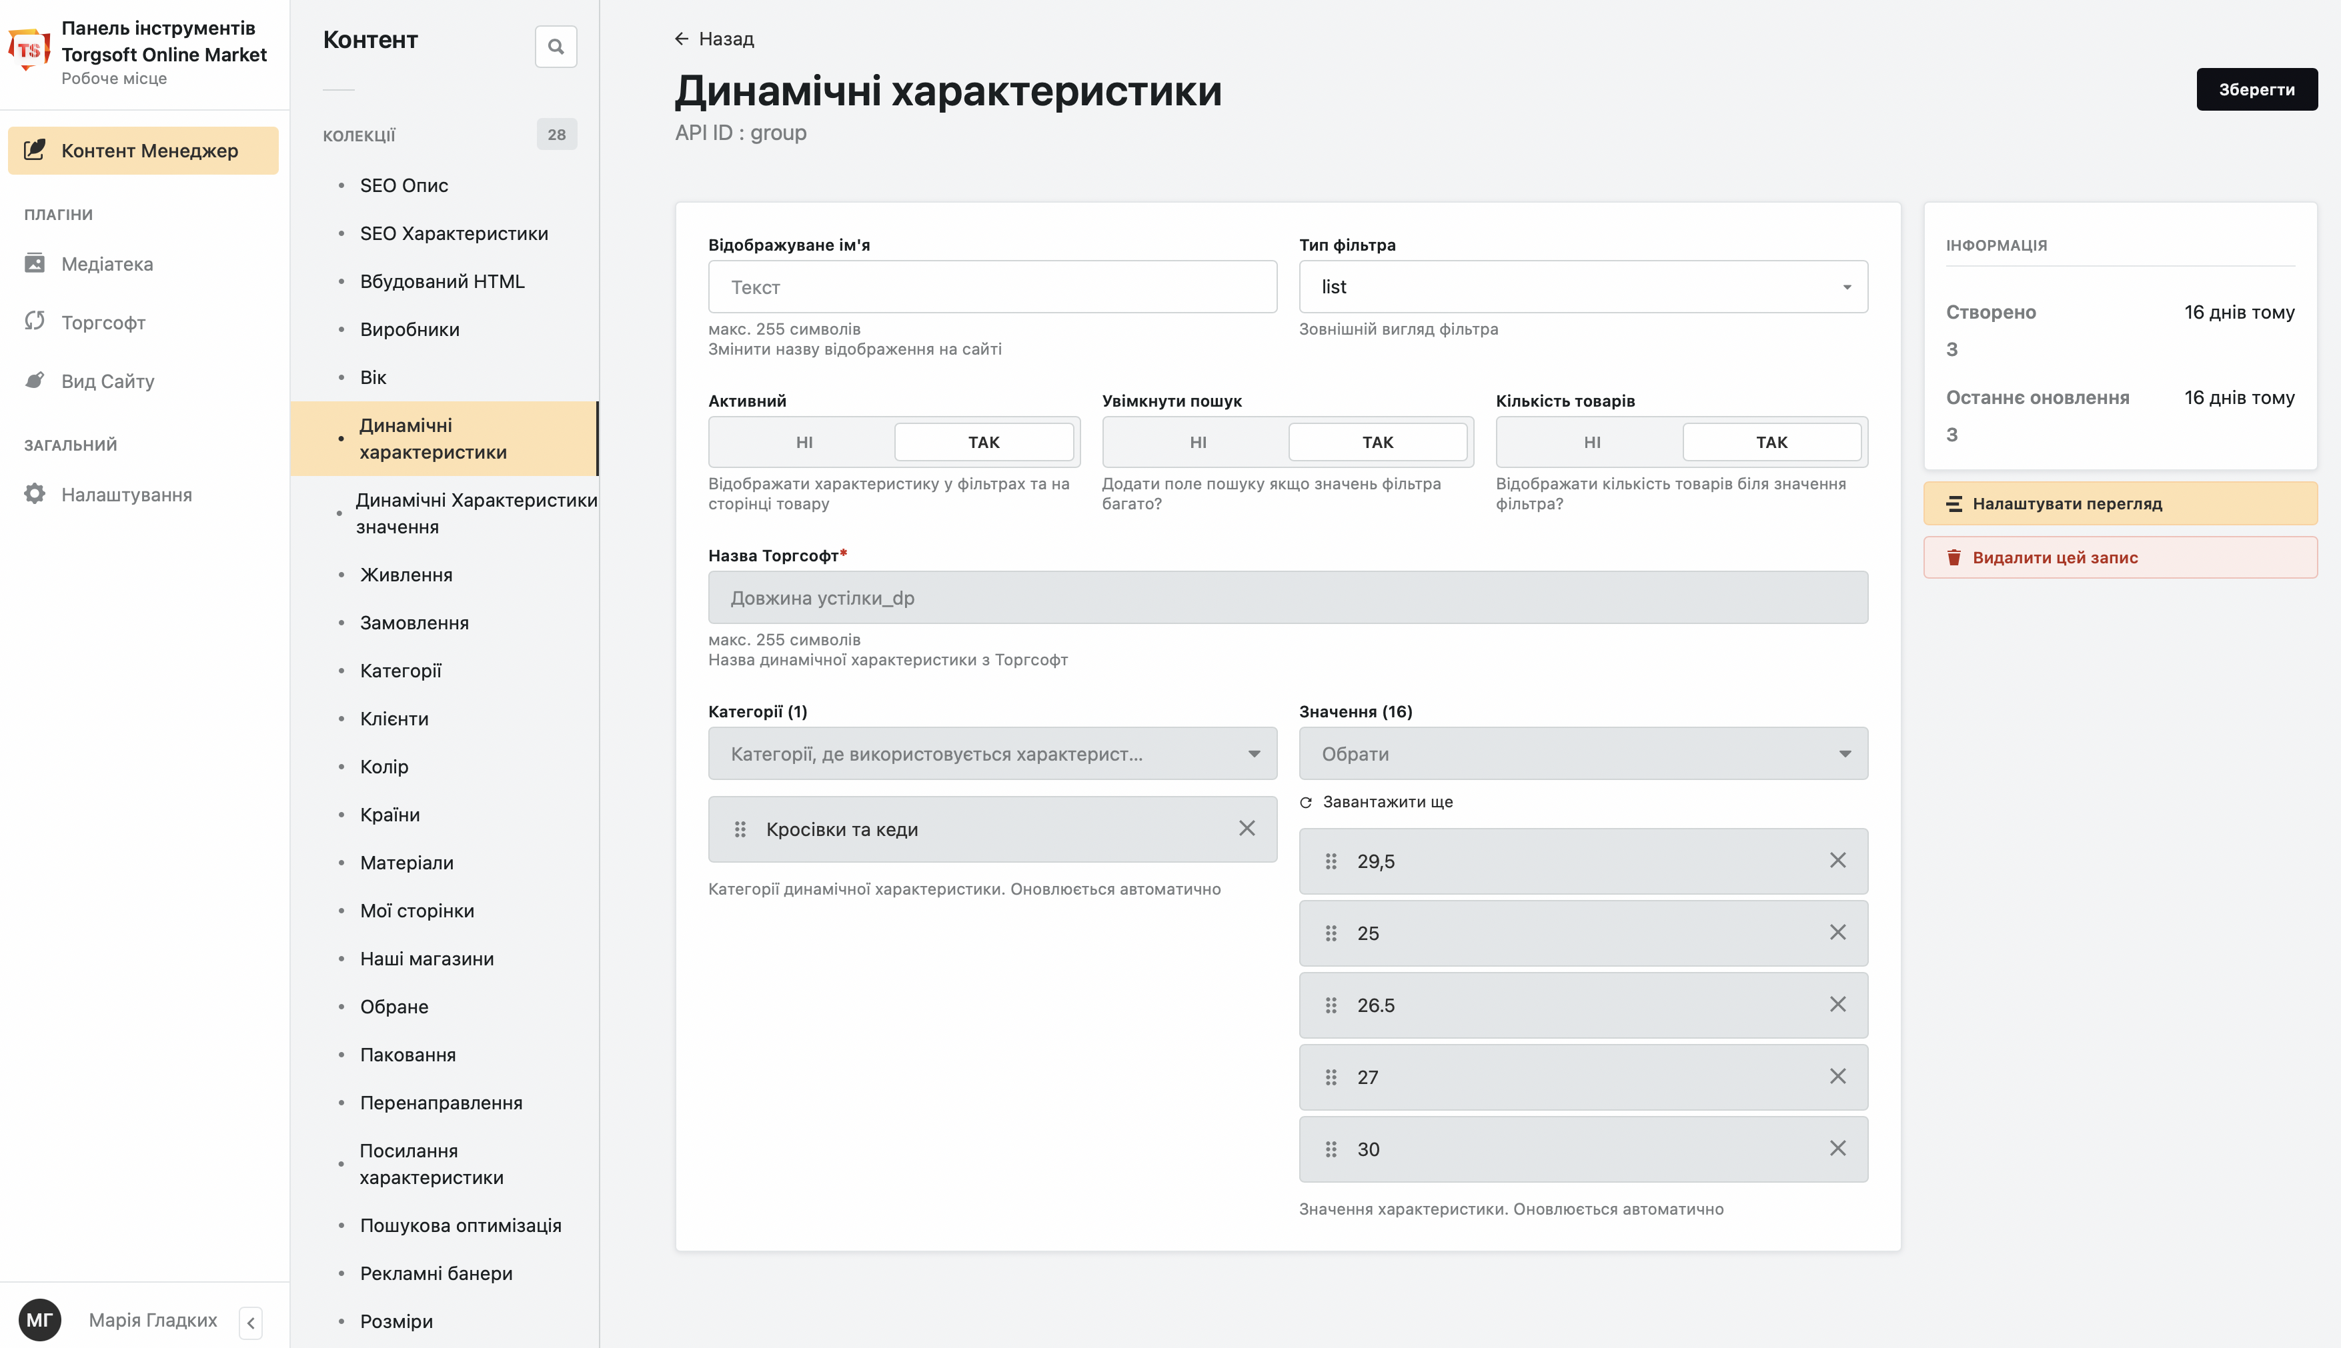
Task: Select Матеріали collection
Action: click(x=407, y=863)
